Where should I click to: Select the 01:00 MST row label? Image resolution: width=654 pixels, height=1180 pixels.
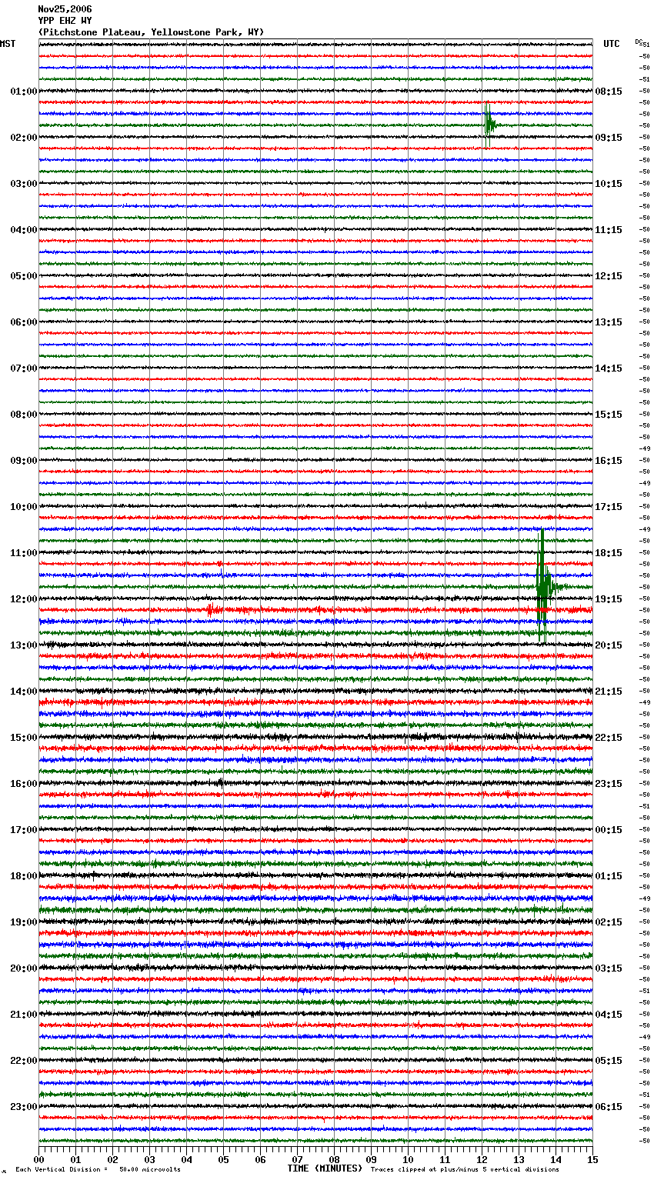point(24,92)
